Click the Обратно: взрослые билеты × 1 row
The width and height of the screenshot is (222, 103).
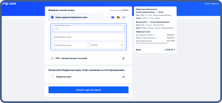click(155, 38)
